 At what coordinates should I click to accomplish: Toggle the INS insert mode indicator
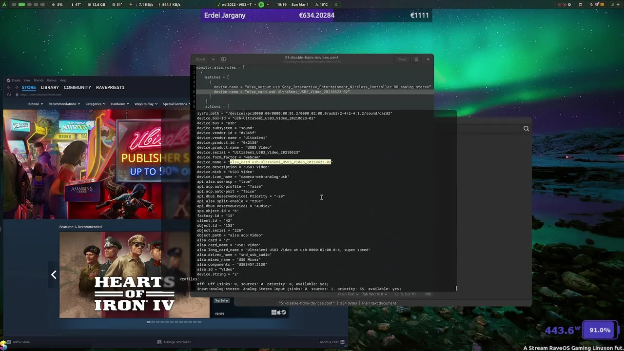[428, 294]
